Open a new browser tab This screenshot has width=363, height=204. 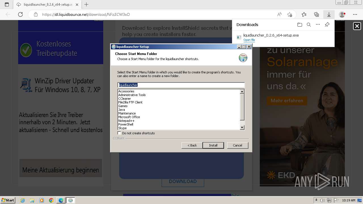(86, 5)
